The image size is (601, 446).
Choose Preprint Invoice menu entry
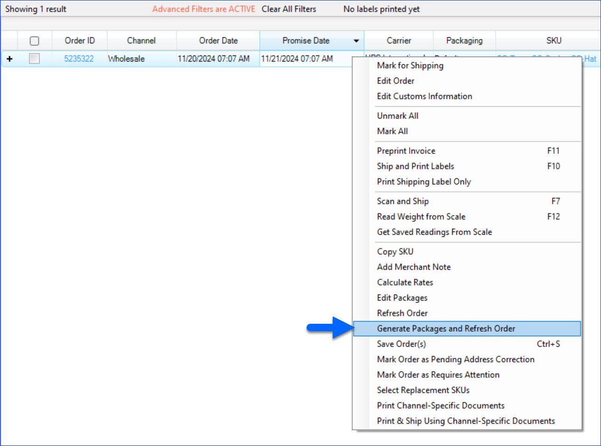(406, 151)
